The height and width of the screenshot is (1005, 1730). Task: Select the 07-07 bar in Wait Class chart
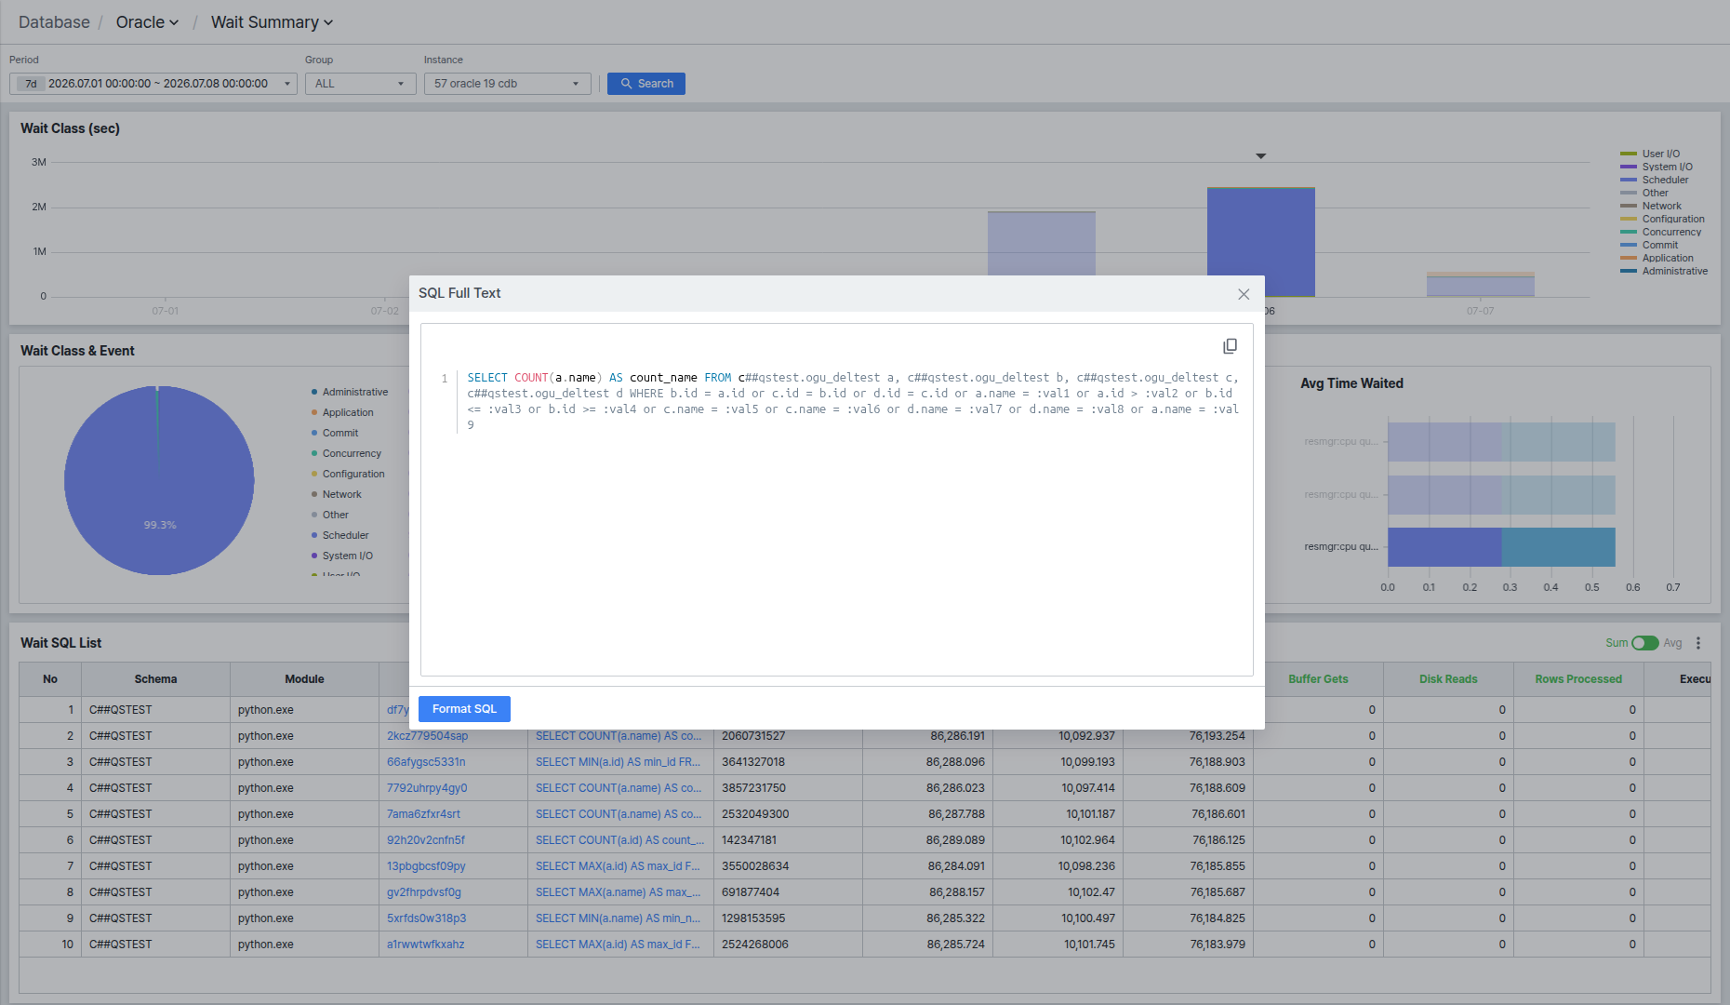click(x=1481, y=285)
